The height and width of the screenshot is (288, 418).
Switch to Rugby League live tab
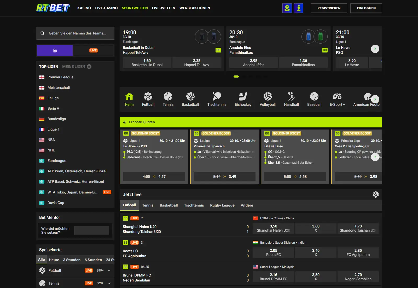coord(222,205)
